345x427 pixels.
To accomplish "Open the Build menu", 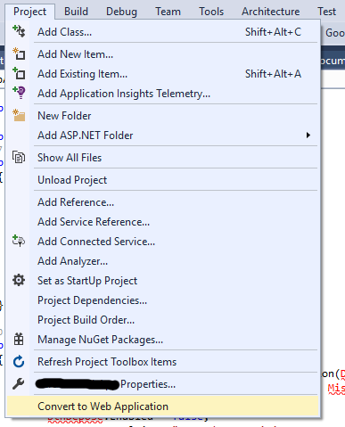I will pos(76,12).
